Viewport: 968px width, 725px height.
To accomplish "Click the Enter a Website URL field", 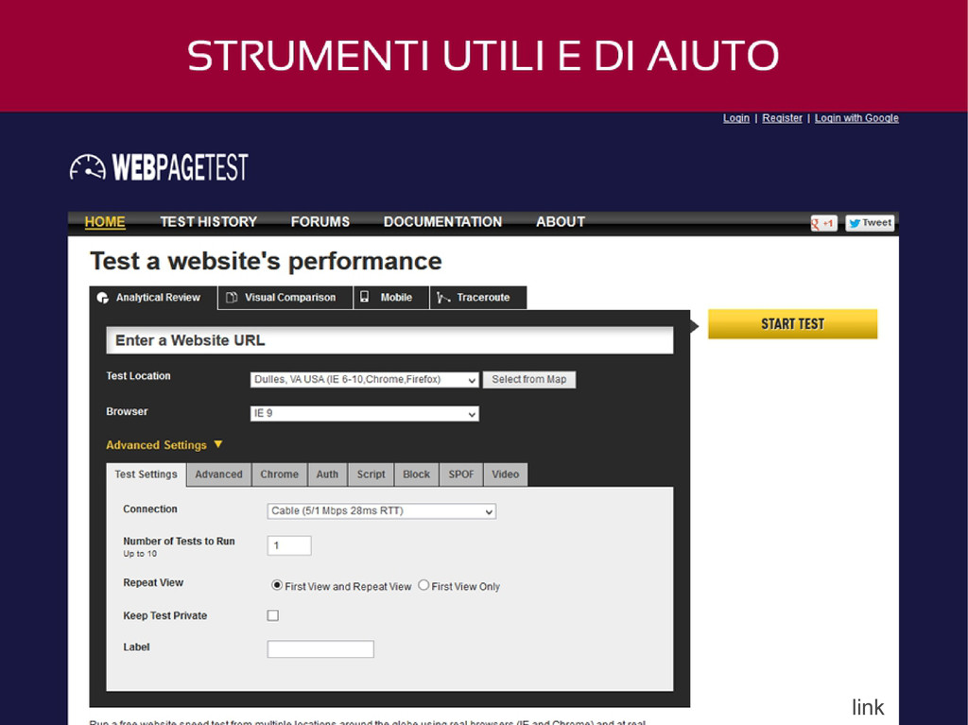I will (389, 340).
